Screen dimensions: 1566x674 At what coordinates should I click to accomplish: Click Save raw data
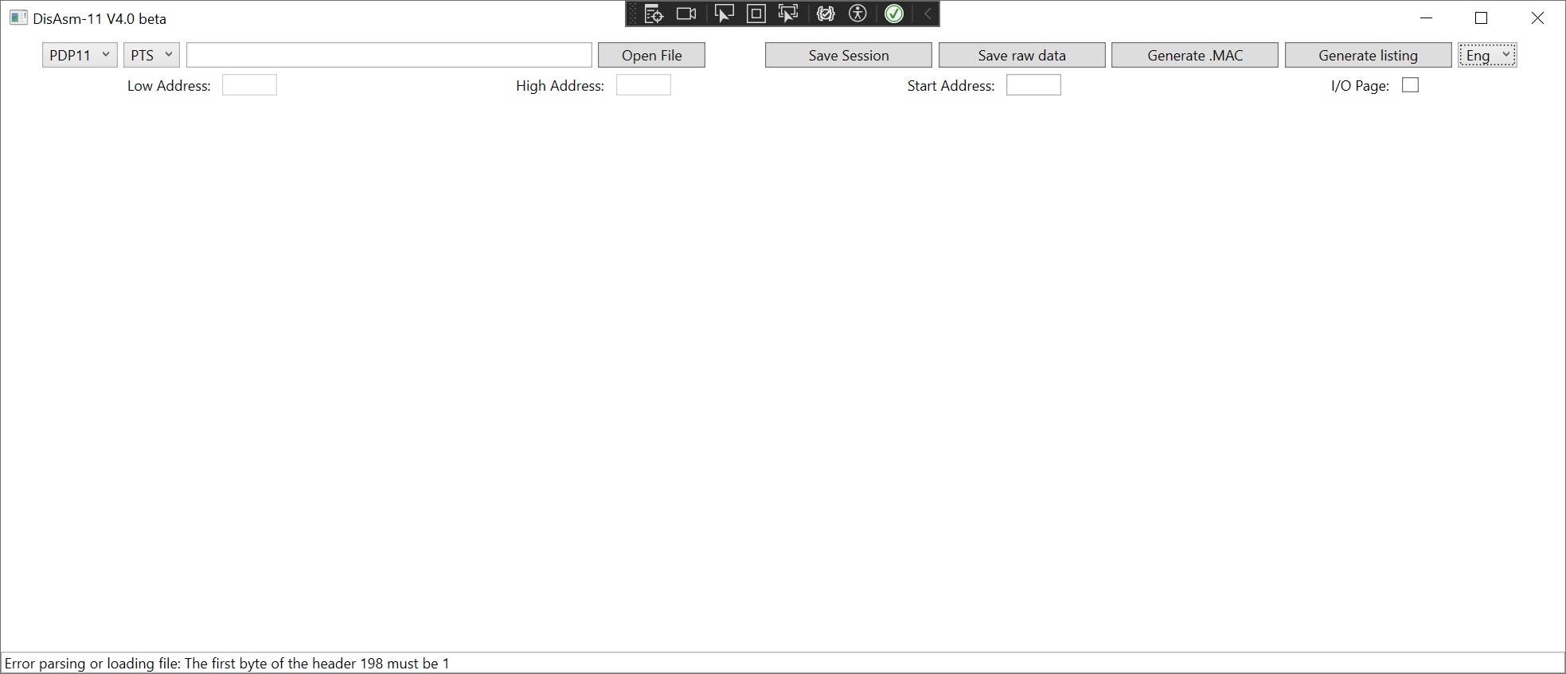[1021, 55]
